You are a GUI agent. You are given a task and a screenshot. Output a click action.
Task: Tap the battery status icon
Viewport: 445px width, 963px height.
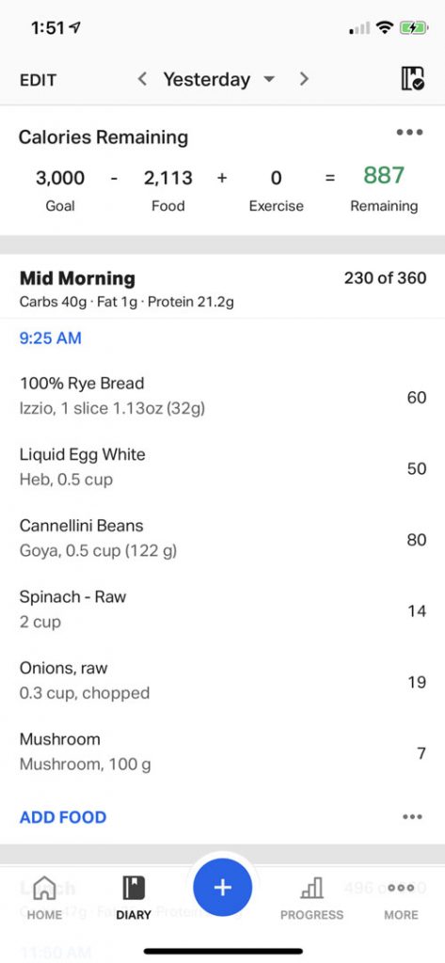pyautogui.click(x=412, y=28)
